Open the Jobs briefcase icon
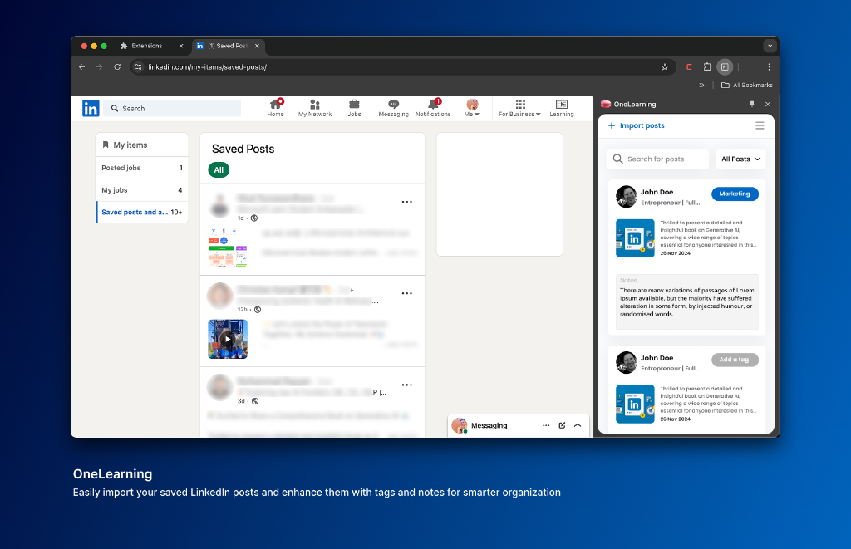Screen dimensions: 851x549 354,108
